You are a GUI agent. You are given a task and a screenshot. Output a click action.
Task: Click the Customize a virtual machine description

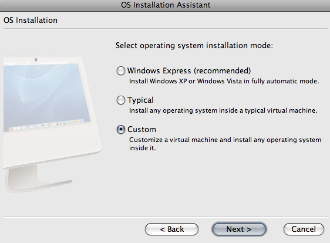click(x=225, y=144)
